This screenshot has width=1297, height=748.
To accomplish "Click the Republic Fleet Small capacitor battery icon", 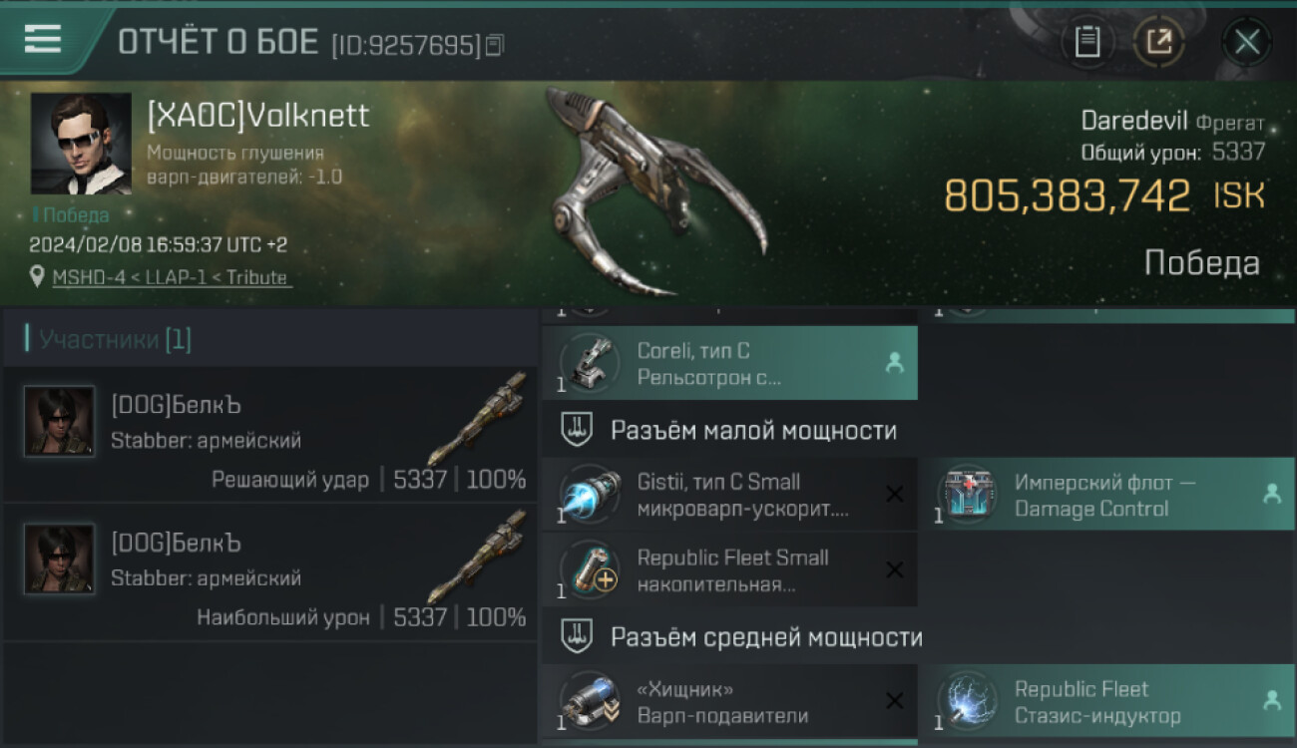I will pos(589,570).
